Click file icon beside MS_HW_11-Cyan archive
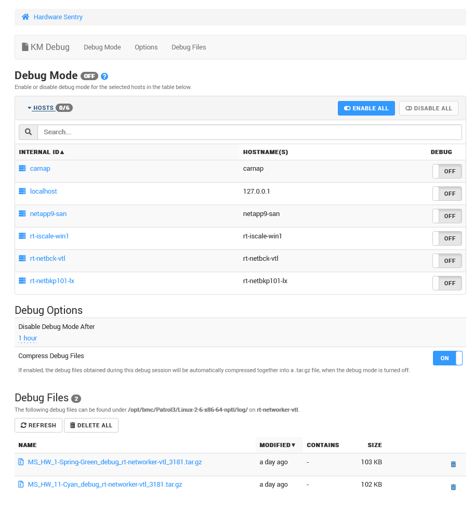Screen dimensions: 474x508 tap(21, 485)
